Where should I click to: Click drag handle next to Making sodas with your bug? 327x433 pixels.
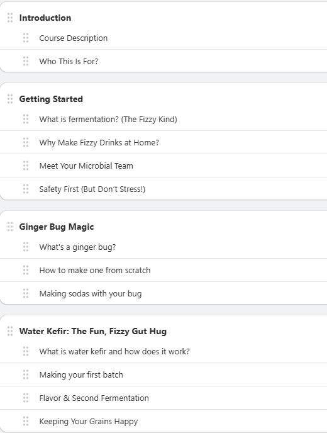coord(26,293)
